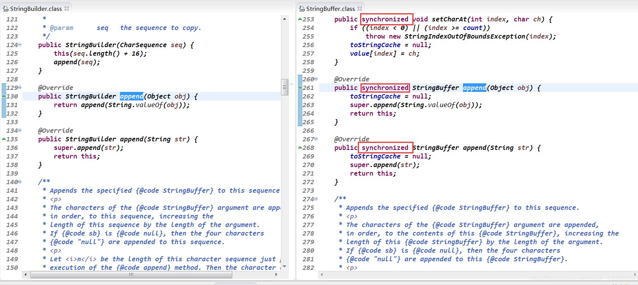Click 'return this;' on line 264
638x285 pixels.
pyautogui.click(x=373, y=113)
